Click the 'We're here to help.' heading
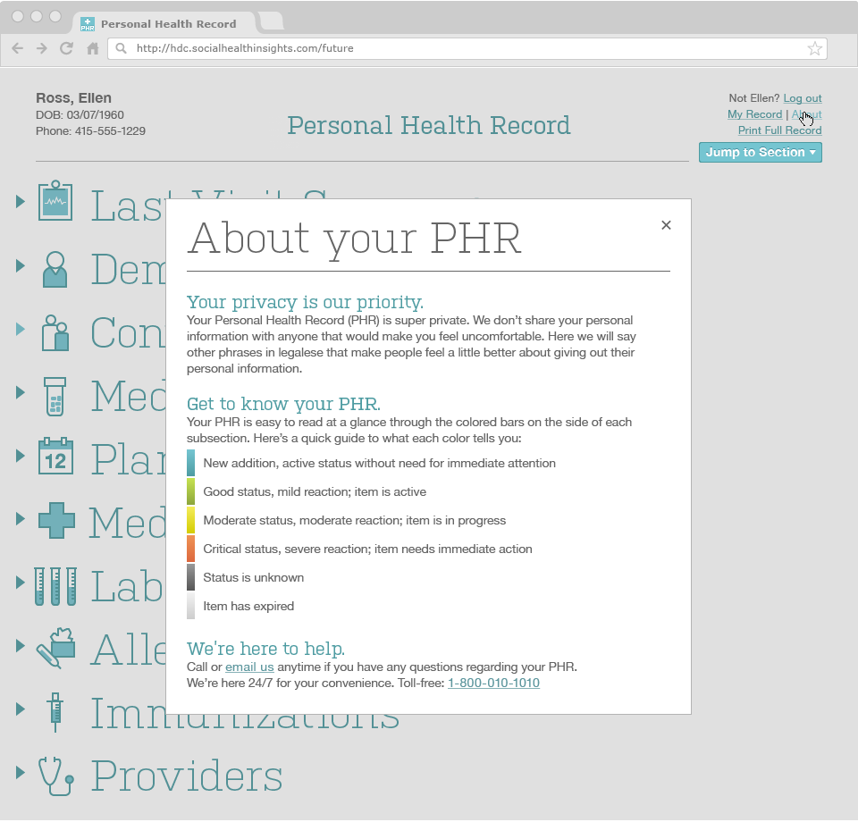This screenshot has width=858, height=822. tap(266, 649)
